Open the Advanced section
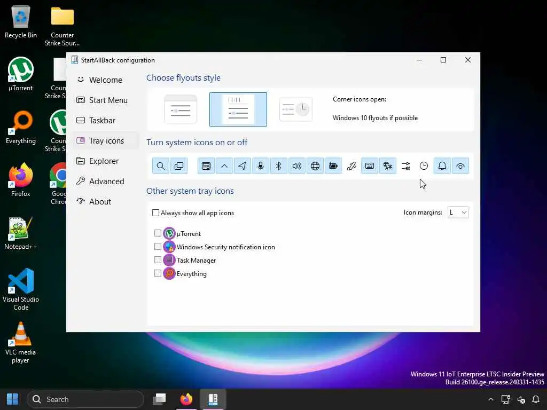Screen dimensions: 547x410 click(x=106, y=182)
